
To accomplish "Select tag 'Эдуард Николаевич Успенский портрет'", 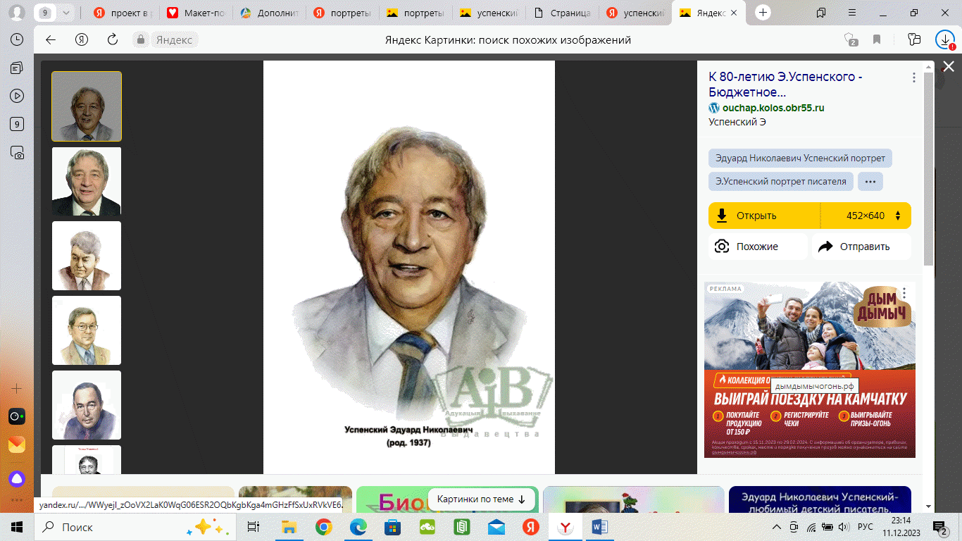I will [800, 158].
